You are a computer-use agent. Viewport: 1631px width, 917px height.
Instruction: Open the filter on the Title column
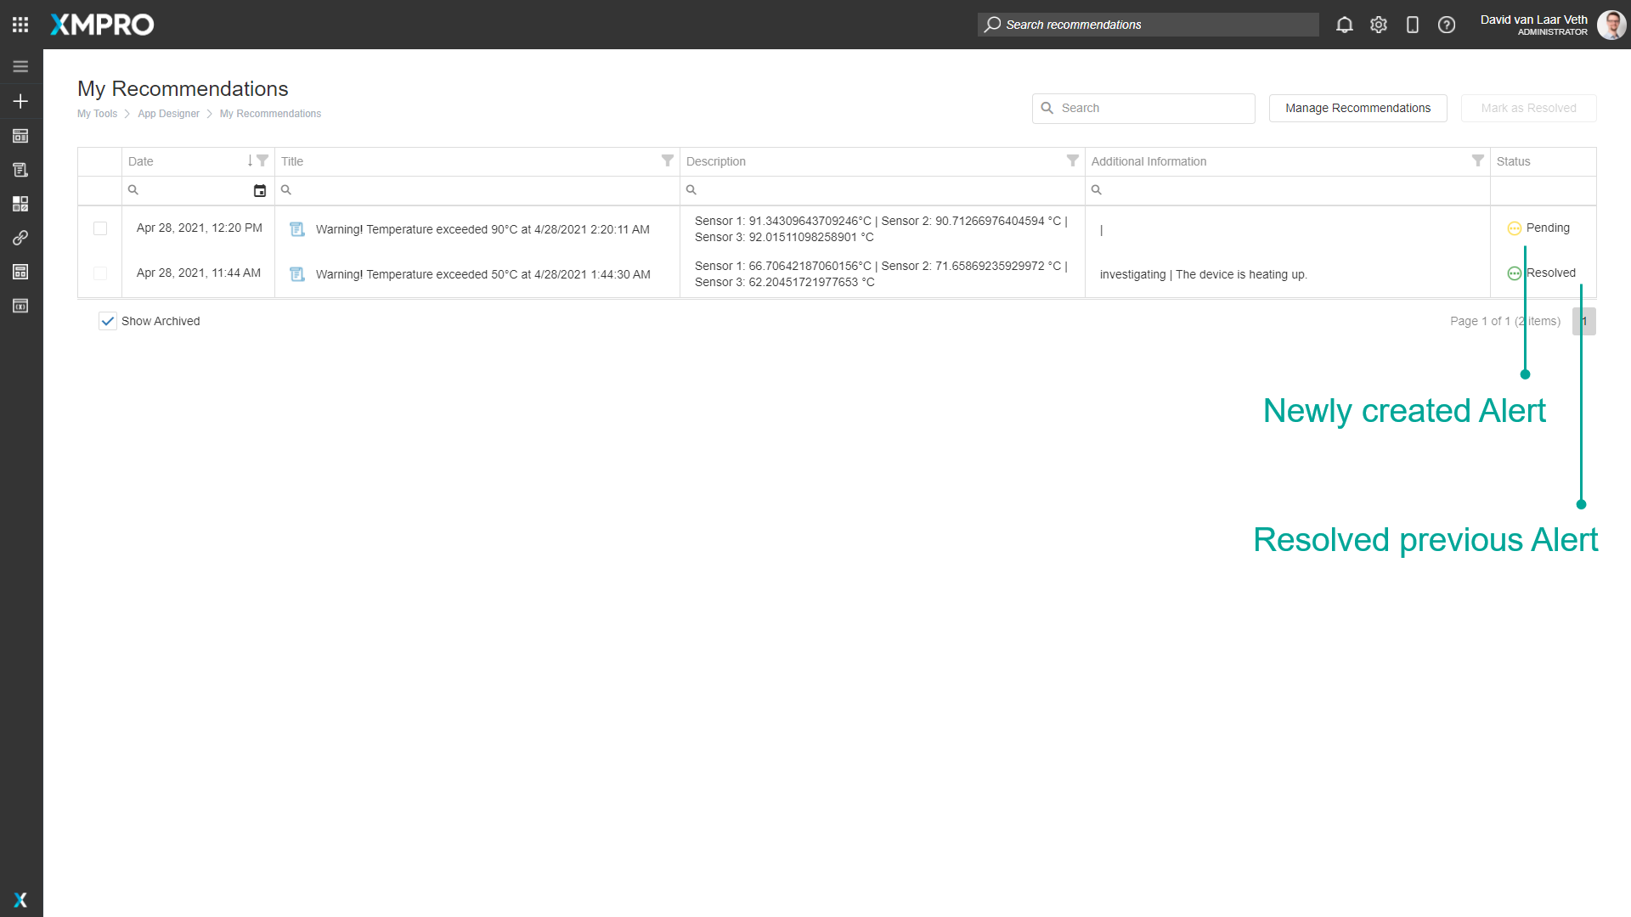[x=668, y=160]
